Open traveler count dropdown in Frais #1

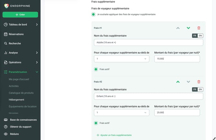[x=122, y=59]
